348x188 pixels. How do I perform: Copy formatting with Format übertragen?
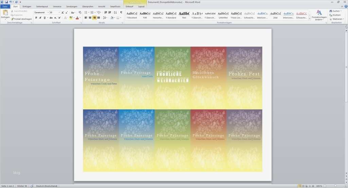[x=21, y=19]
